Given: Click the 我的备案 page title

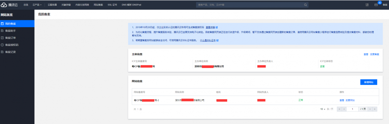Looking at the screenshot, I should 44,14.
